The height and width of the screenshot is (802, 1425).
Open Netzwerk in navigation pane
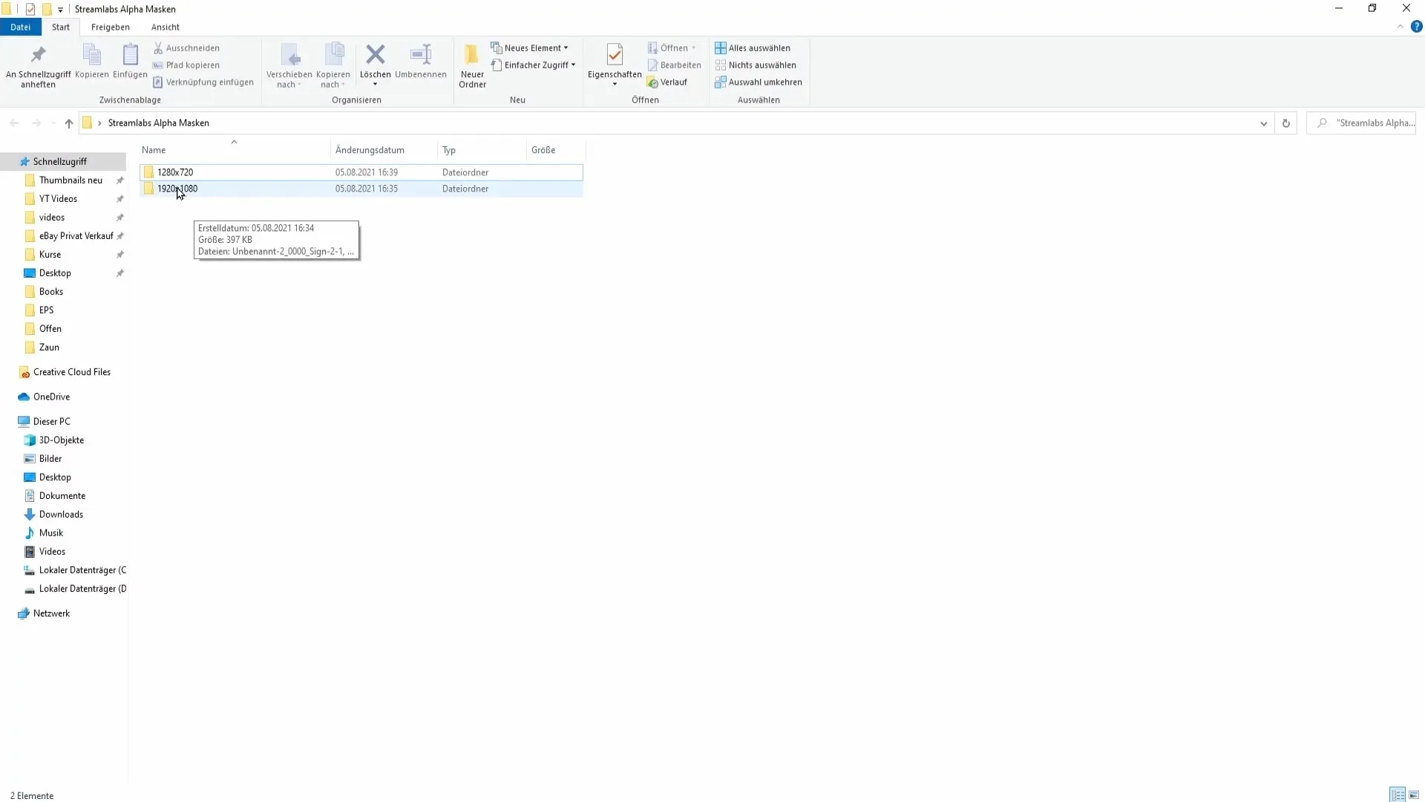(x=51, y=613)
